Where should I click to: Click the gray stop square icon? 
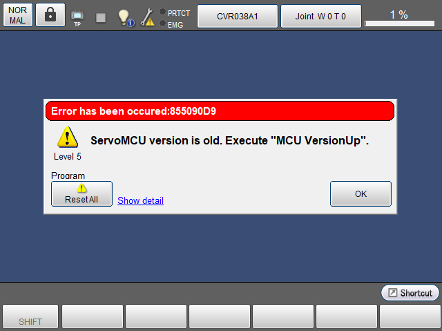(x=101, y=18)
